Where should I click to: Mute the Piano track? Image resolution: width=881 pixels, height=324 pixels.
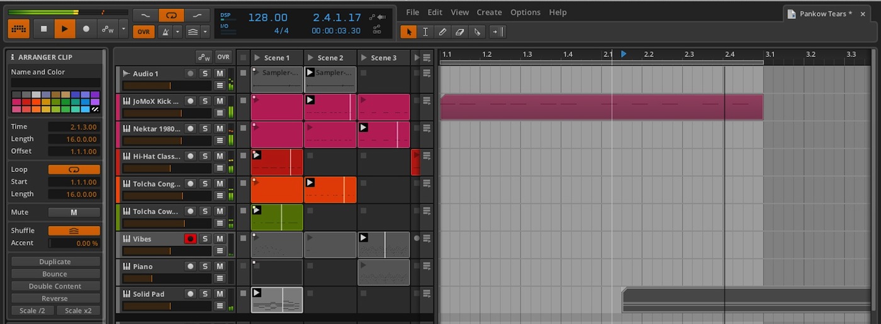pyautogui.click(x=220, y=266)
